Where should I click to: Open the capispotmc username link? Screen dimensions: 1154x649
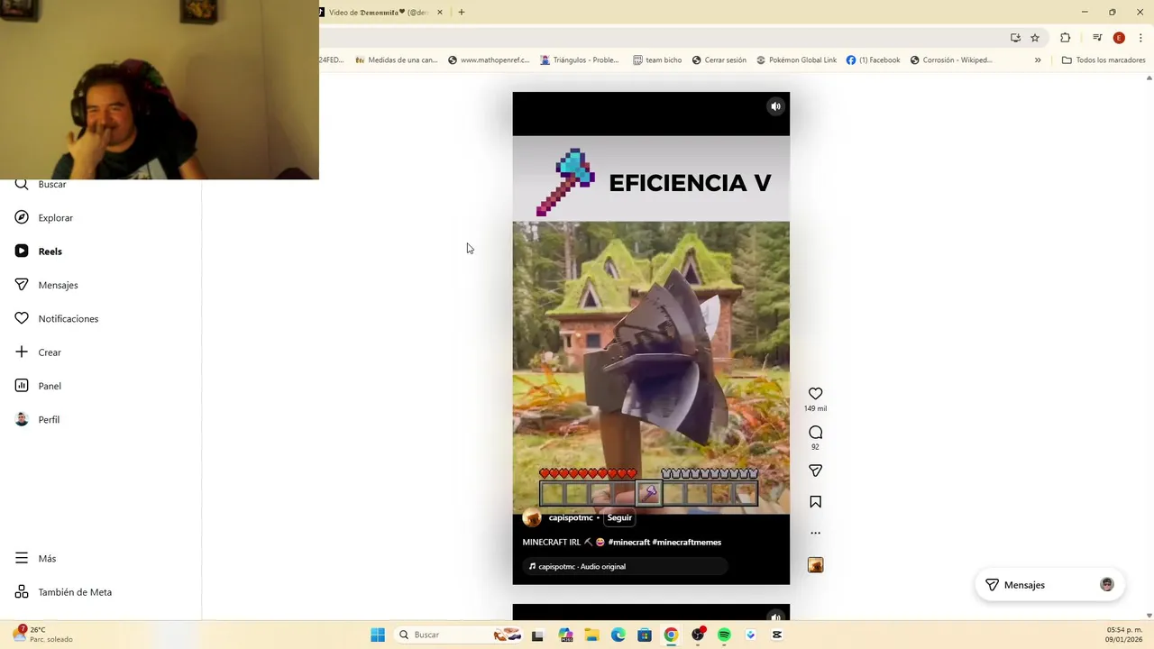(571, 517)
